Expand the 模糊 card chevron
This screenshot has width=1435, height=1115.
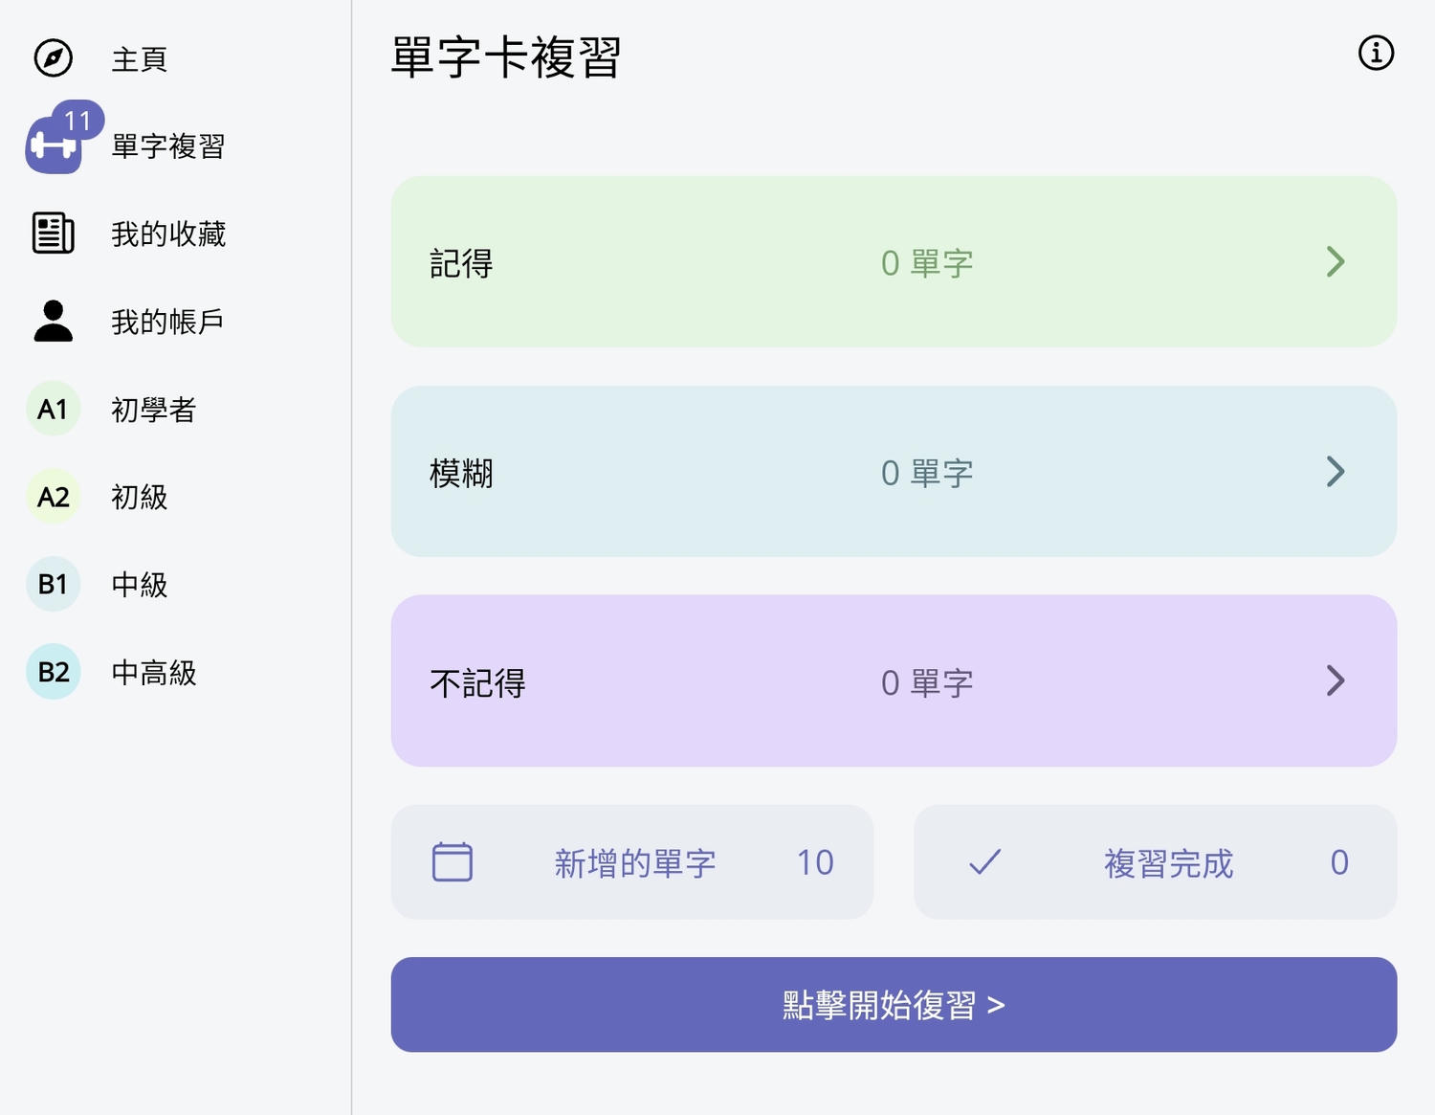[x=1336, y=471]
